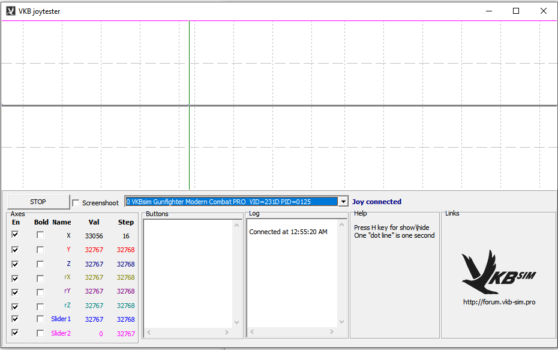Click the Log scroll down arrow
This screenshot has height=350, width=558.
(x=341, y=322)
